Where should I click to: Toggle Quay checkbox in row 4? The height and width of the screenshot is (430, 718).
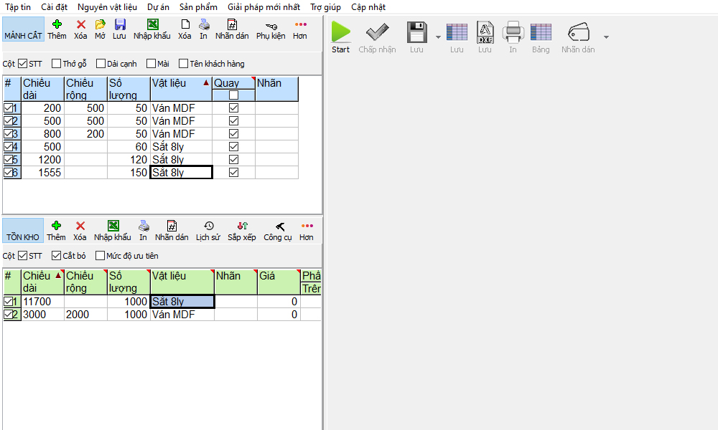coord(233,147)
